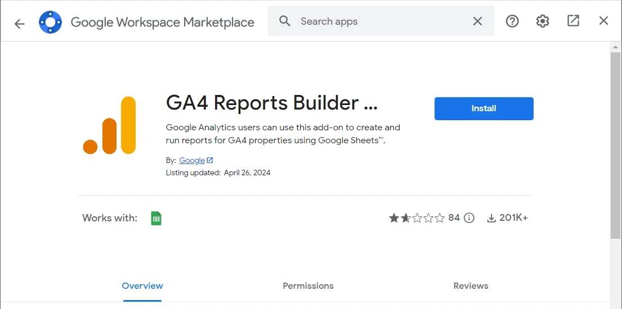The height and width of the screenshot is (309, 622).
Task: Switch to the Permissions tab
Action: coord(308,286)
